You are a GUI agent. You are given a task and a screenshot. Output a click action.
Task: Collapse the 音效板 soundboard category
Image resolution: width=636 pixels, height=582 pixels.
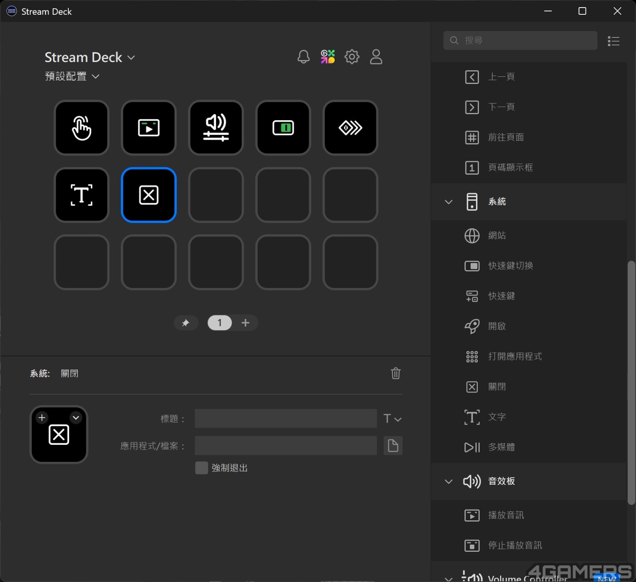[448, 481]
